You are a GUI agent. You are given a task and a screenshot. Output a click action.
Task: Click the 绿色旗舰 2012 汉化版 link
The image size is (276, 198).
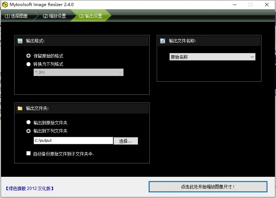click(x=30, y=188)
